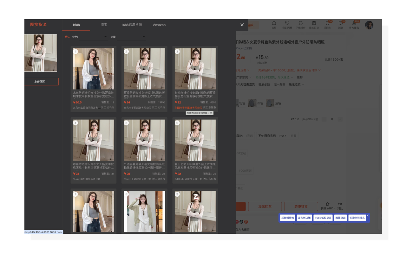The width and height of the screenshot is (406, 253).
Task: Click the 上传图片 upload button
Action: pyautogui.click(x=40, y=82)
